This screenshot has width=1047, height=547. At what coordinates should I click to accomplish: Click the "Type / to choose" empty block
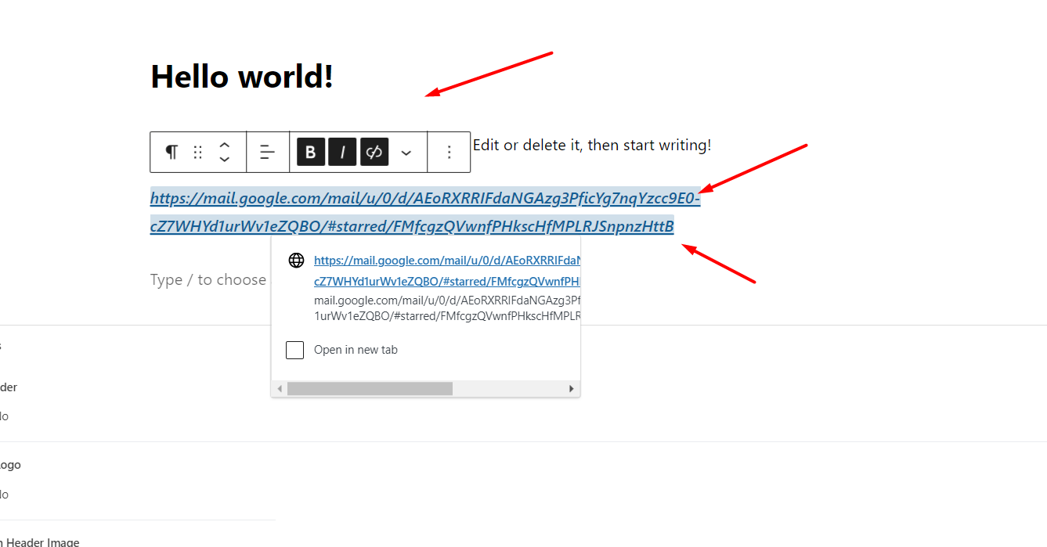coord(208,280)
